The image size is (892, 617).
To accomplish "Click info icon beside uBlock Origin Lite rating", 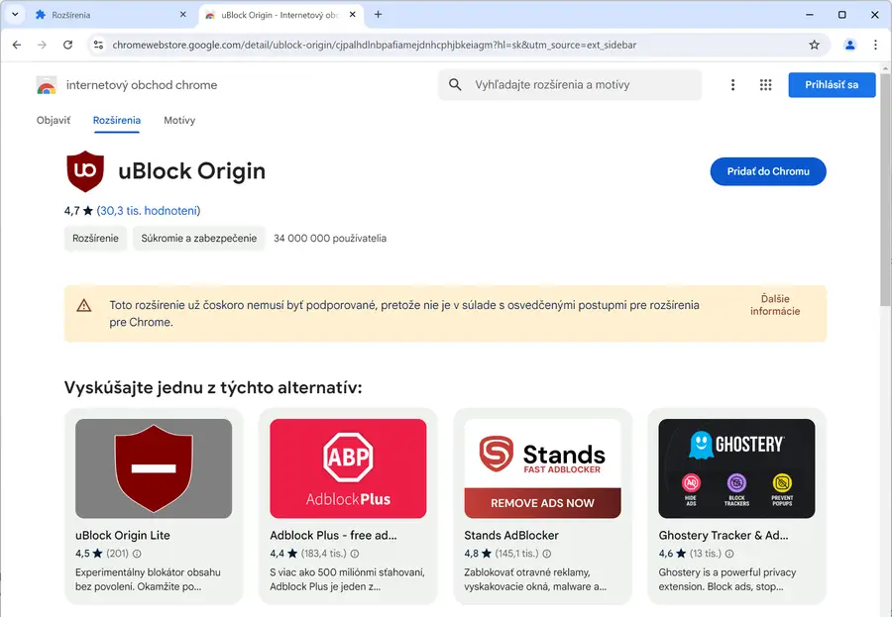I will click(137, 554).
